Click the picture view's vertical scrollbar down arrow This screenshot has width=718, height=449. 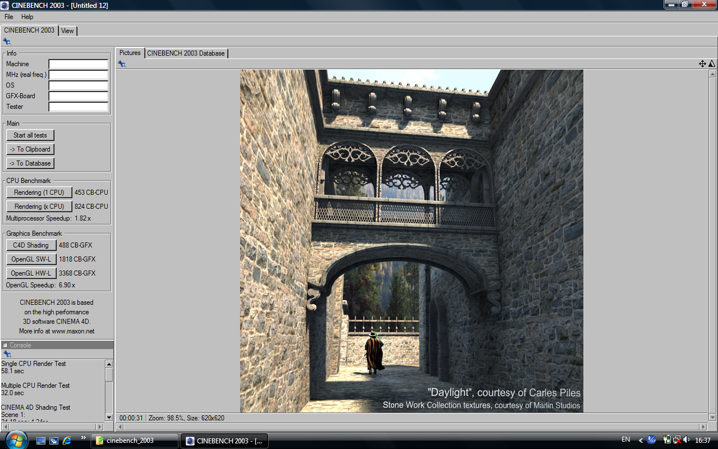click(713, 418)
